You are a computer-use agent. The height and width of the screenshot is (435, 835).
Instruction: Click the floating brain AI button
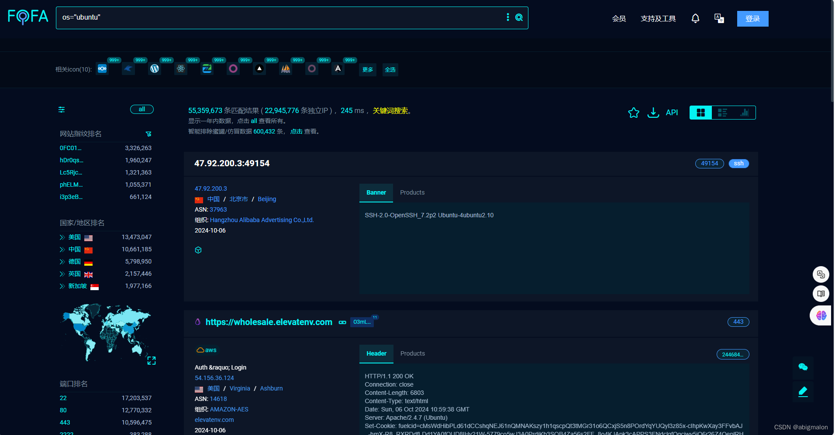[821, 315]
